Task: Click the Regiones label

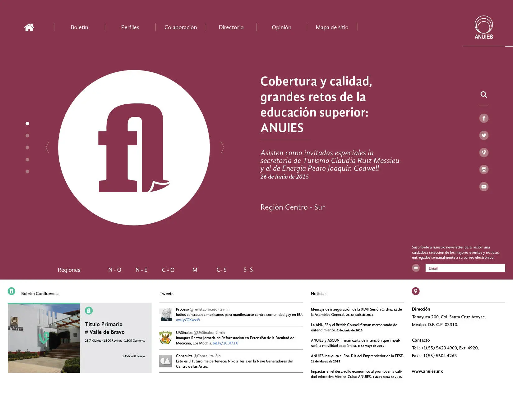Action: (69, 270)
